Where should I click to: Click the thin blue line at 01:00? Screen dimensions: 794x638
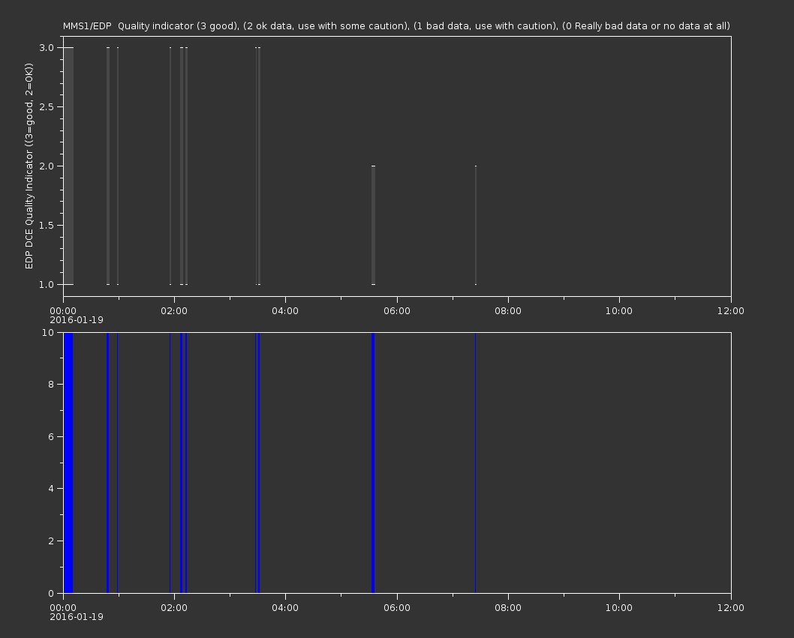[118, 463]
